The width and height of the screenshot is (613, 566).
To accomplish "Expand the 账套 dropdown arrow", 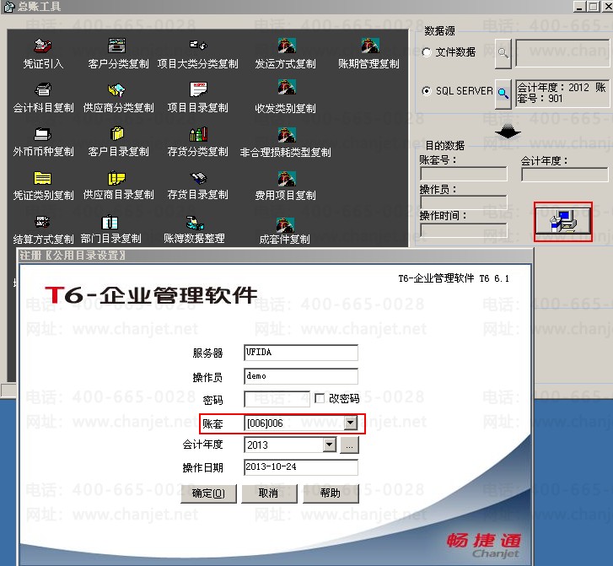I will 351,423.
